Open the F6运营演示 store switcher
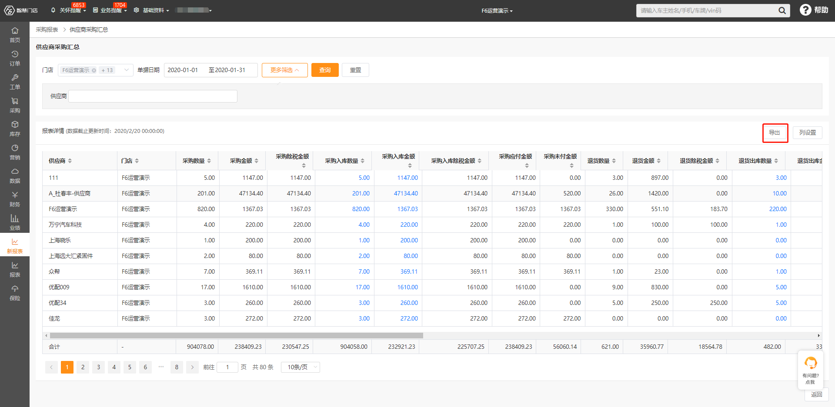 (x=497, y=10)
